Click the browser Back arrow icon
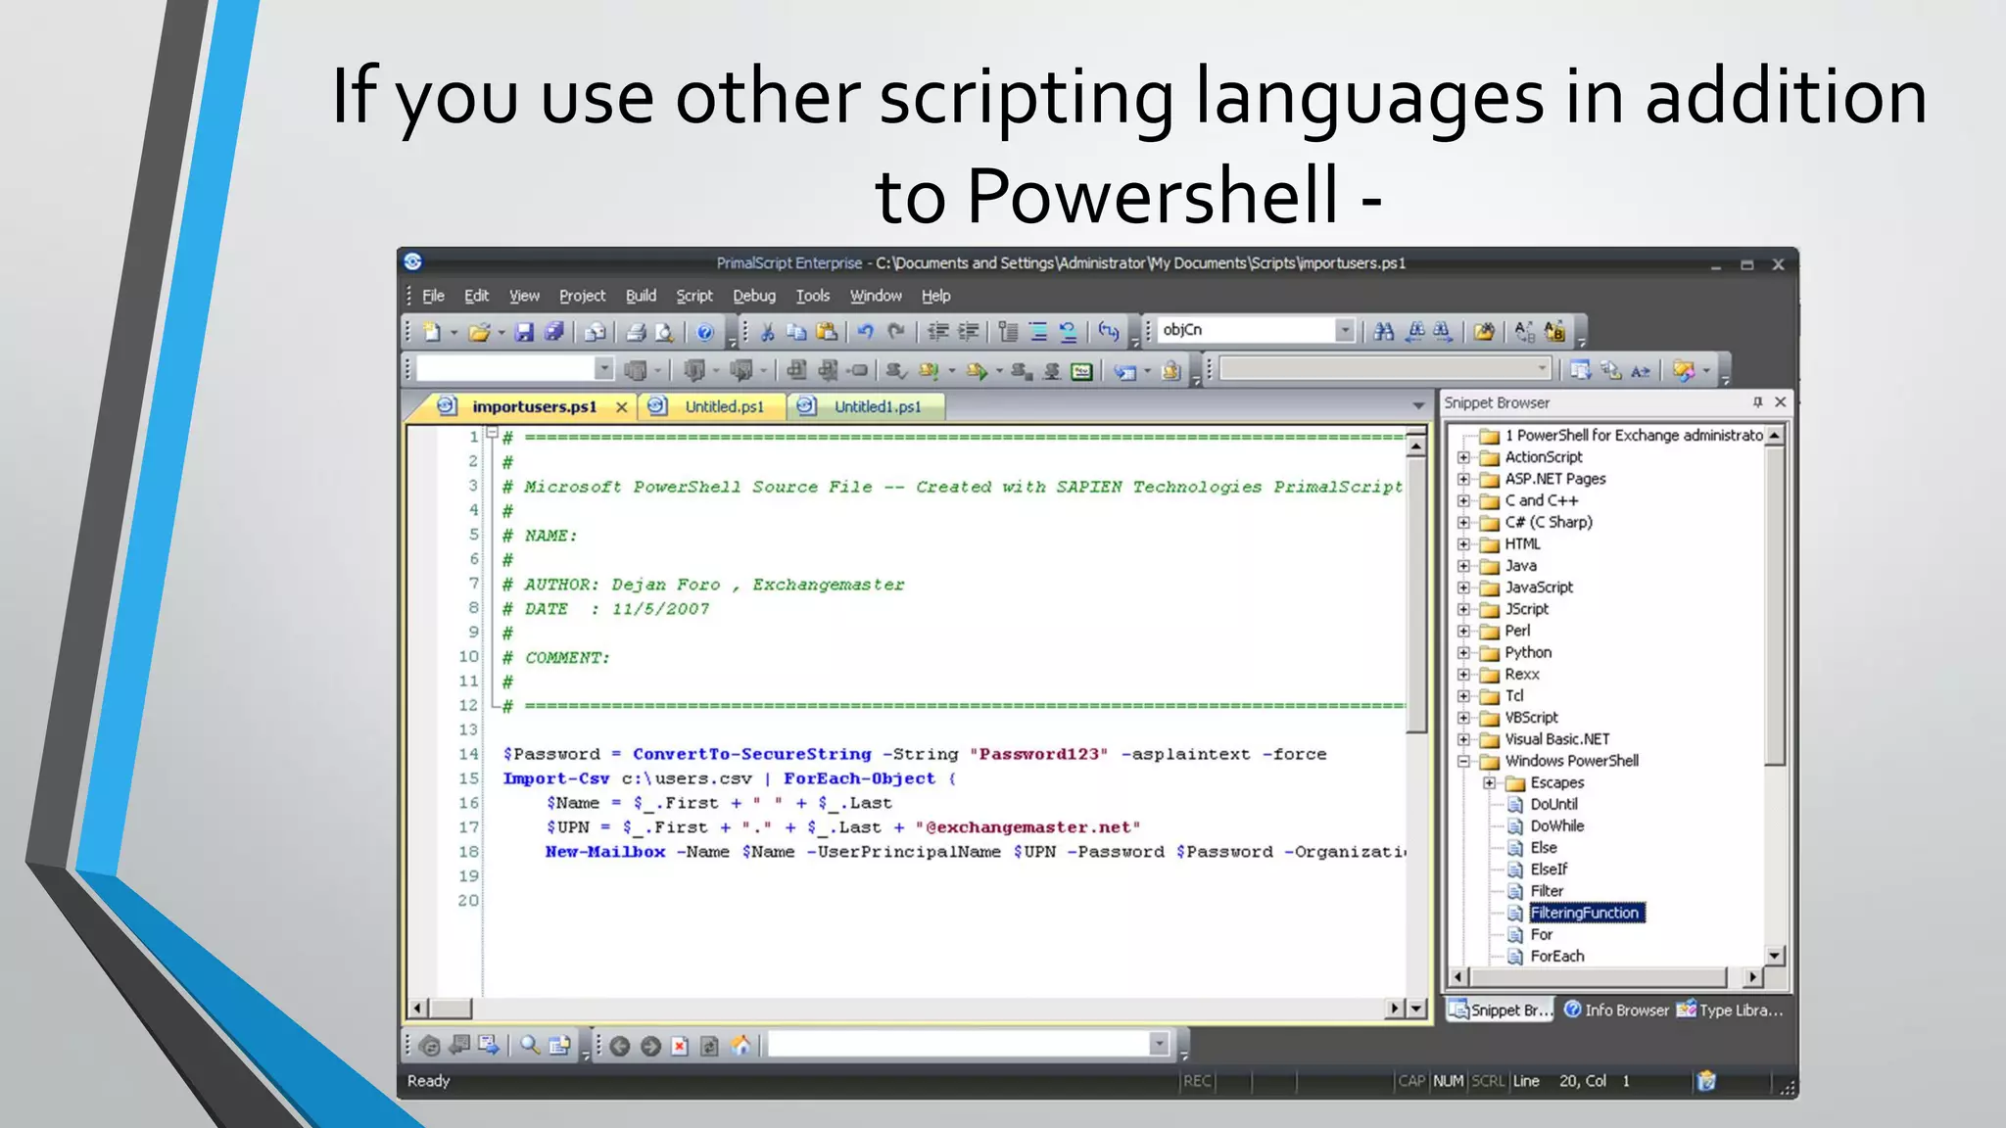 [620, 1047]
